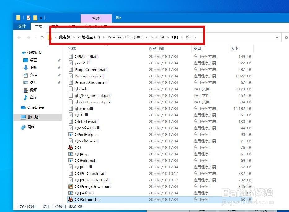This screenshot has width=289, height=212.
Task: Select file QMMiscDll.dll
Action: [87, 128]
